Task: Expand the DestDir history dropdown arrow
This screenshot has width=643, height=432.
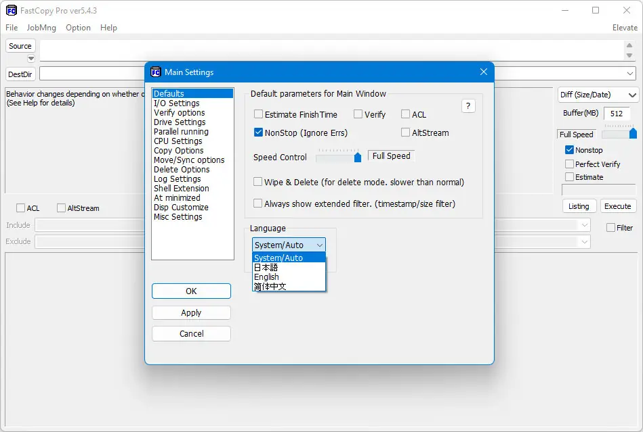Action: (630, 74)
